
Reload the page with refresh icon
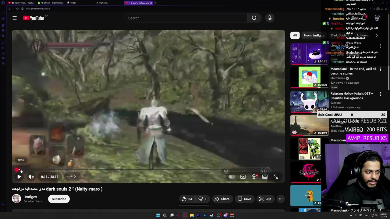pos(17,9)
